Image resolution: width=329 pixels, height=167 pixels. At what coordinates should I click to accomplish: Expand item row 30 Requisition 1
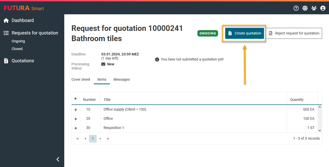pyautogui.click(x=76, y=128)
